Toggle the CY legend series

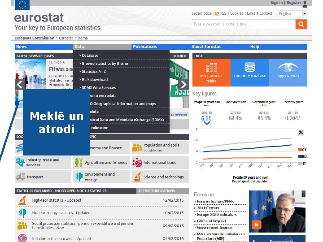pyautogui.click(x=302, y=150)
